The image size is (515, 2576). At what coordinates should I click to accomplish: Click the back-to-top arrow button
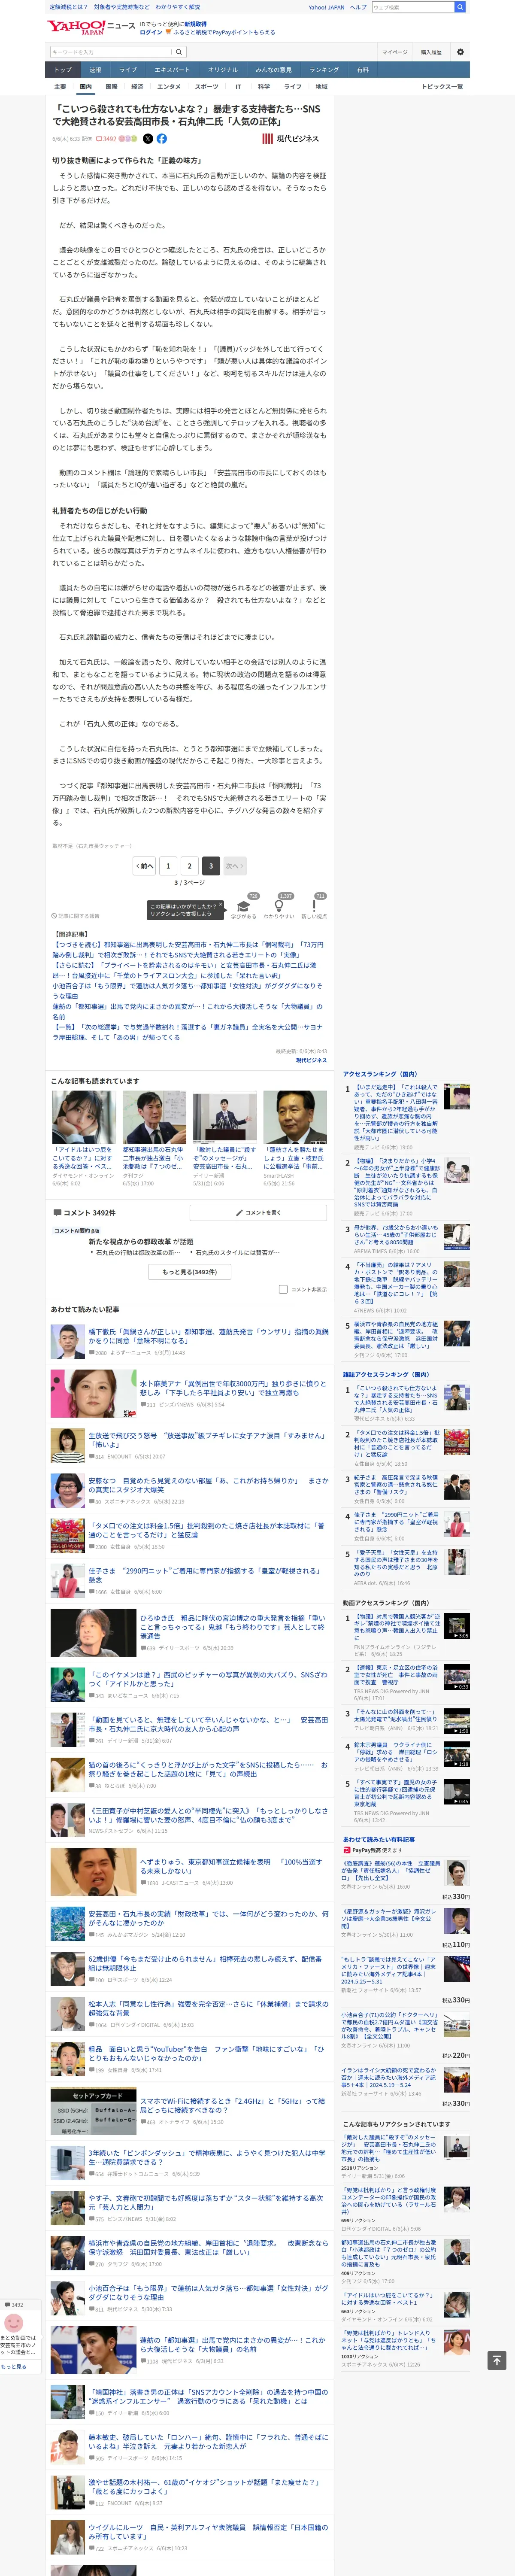pos(496,2359)
